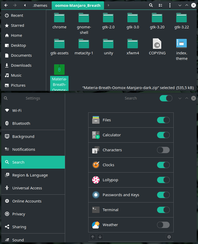198x244 pixels.
Task: Select the Materia-Breath zip archive icon
Action: 59,70
